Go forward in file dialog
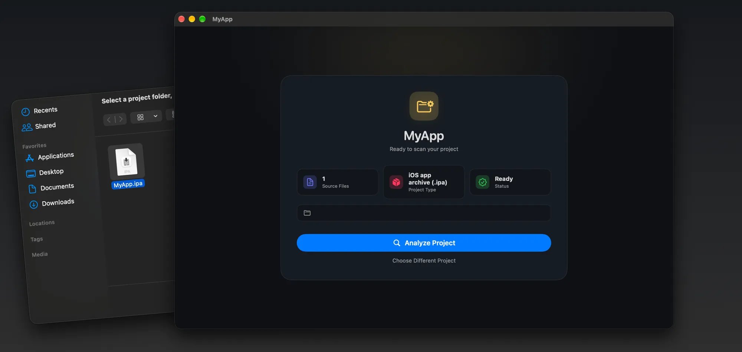This screenshot has height=352, width=742. coord(121,119)
